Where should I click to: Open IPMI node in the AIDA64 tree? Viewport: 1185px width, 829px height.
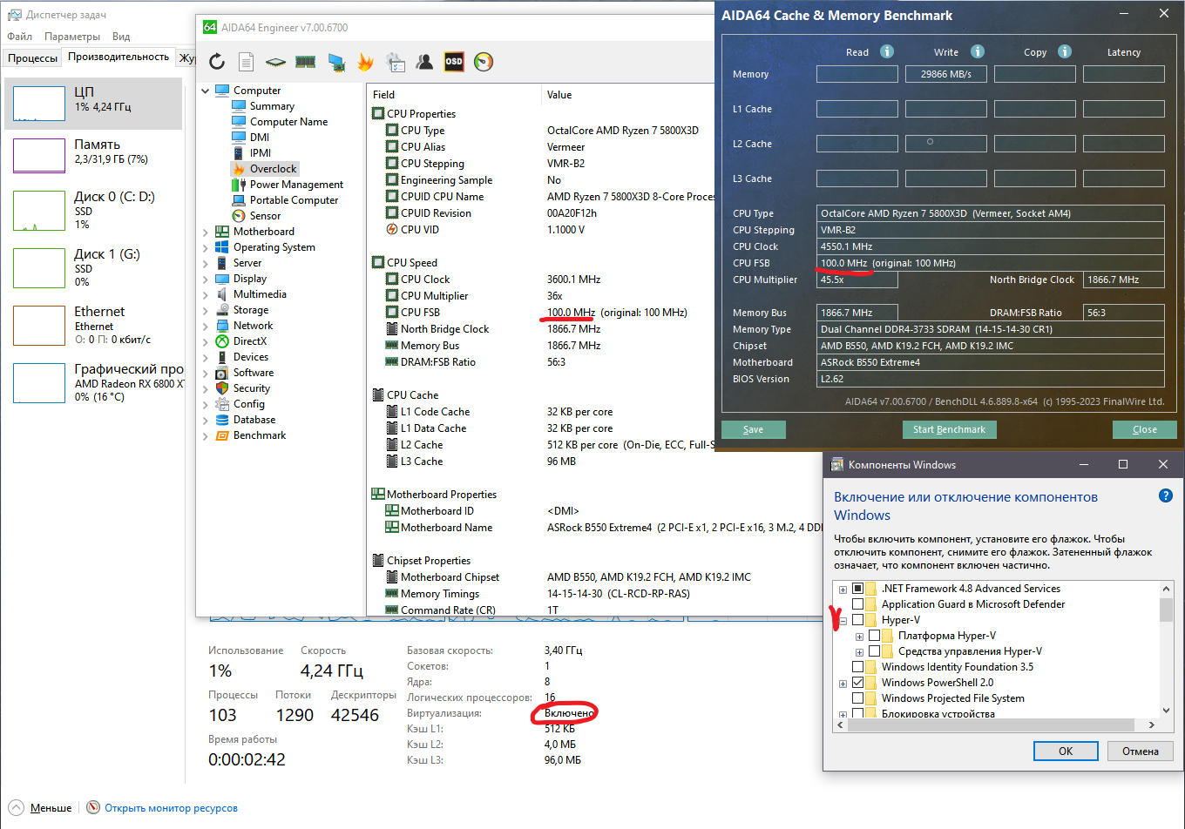(x=261, y=153)
